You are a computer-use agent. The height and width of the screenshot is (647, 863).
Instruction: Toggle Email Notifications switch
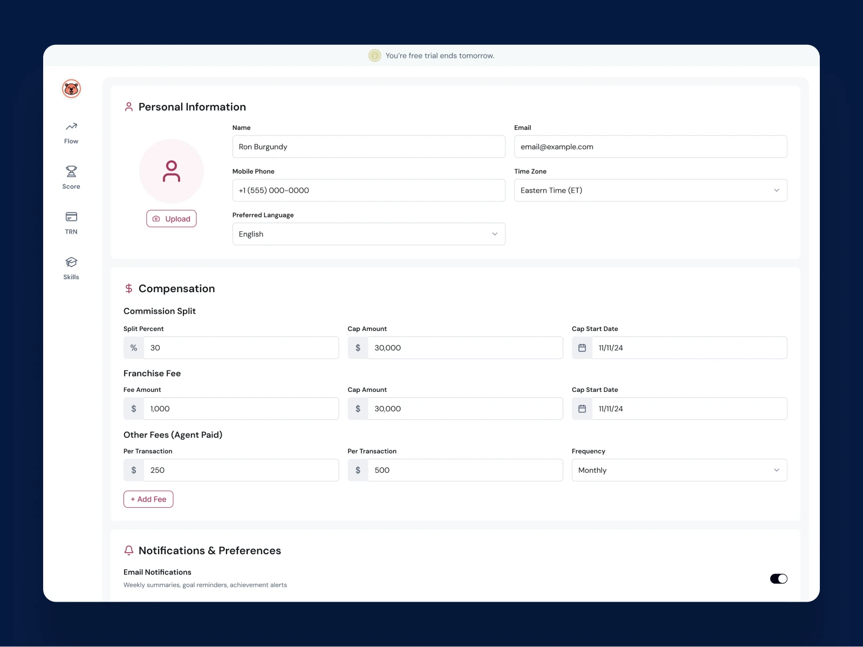(x=779, y=579)
